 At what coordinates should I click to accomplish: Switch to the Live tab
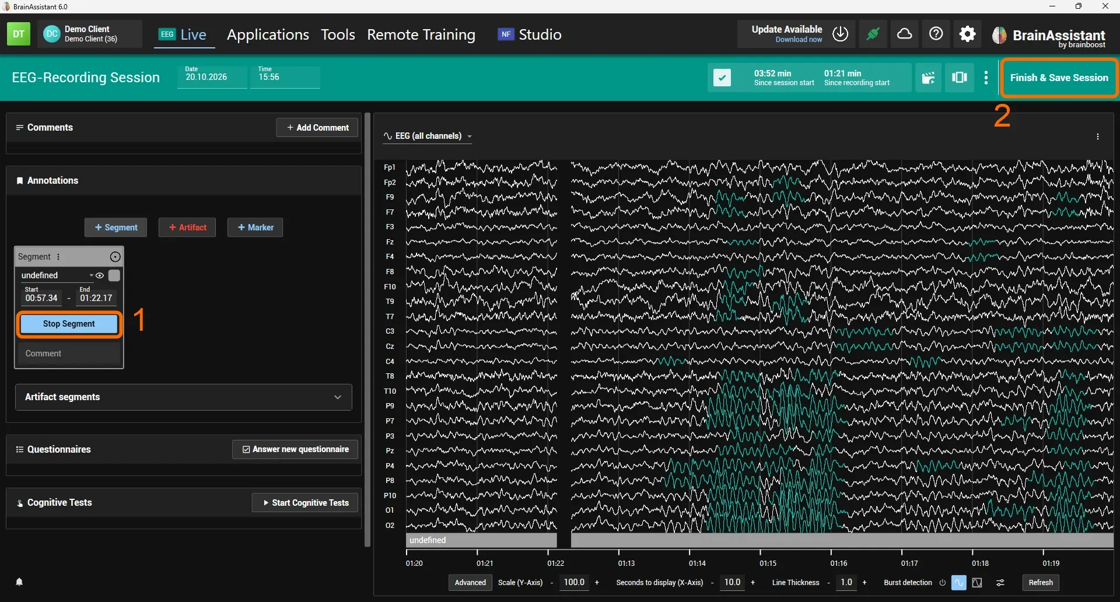point(184,34)
